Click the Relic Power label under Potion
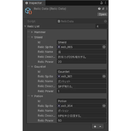The image size is (131, 131). 46,120
